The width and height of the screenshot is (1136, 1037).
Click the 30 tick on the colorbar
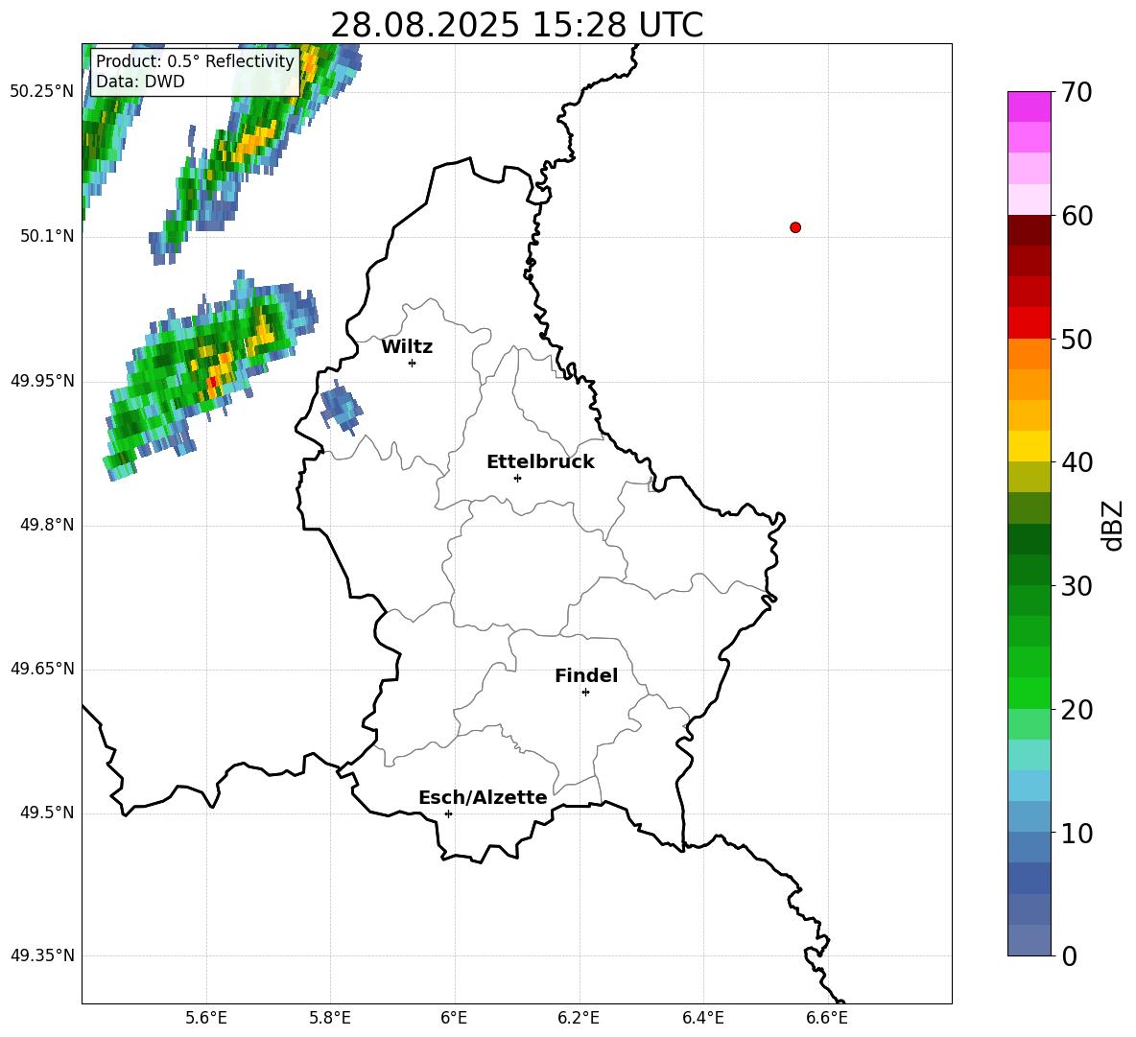tap(1077, 586)
